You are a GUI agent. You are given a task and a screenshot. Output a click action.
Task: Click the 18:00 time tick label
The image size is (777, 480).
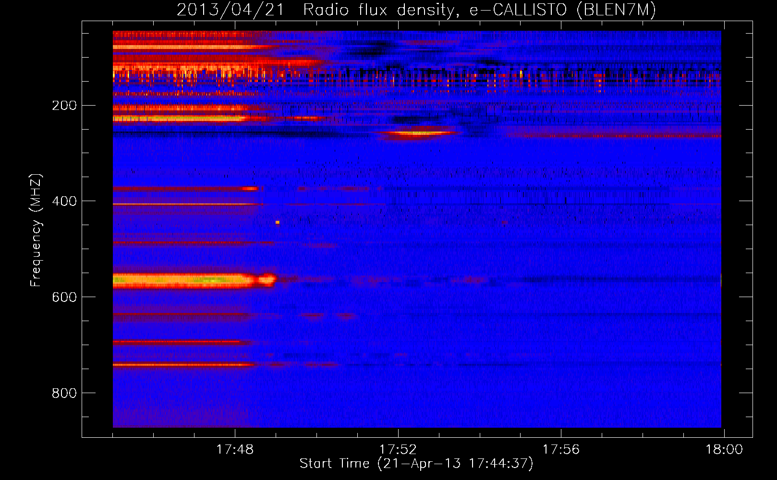(724, 450)
